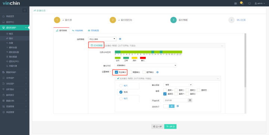This screenshot has height=135, width=269.
Task: Open notifications bell with badge
Action: click(242, 3)
